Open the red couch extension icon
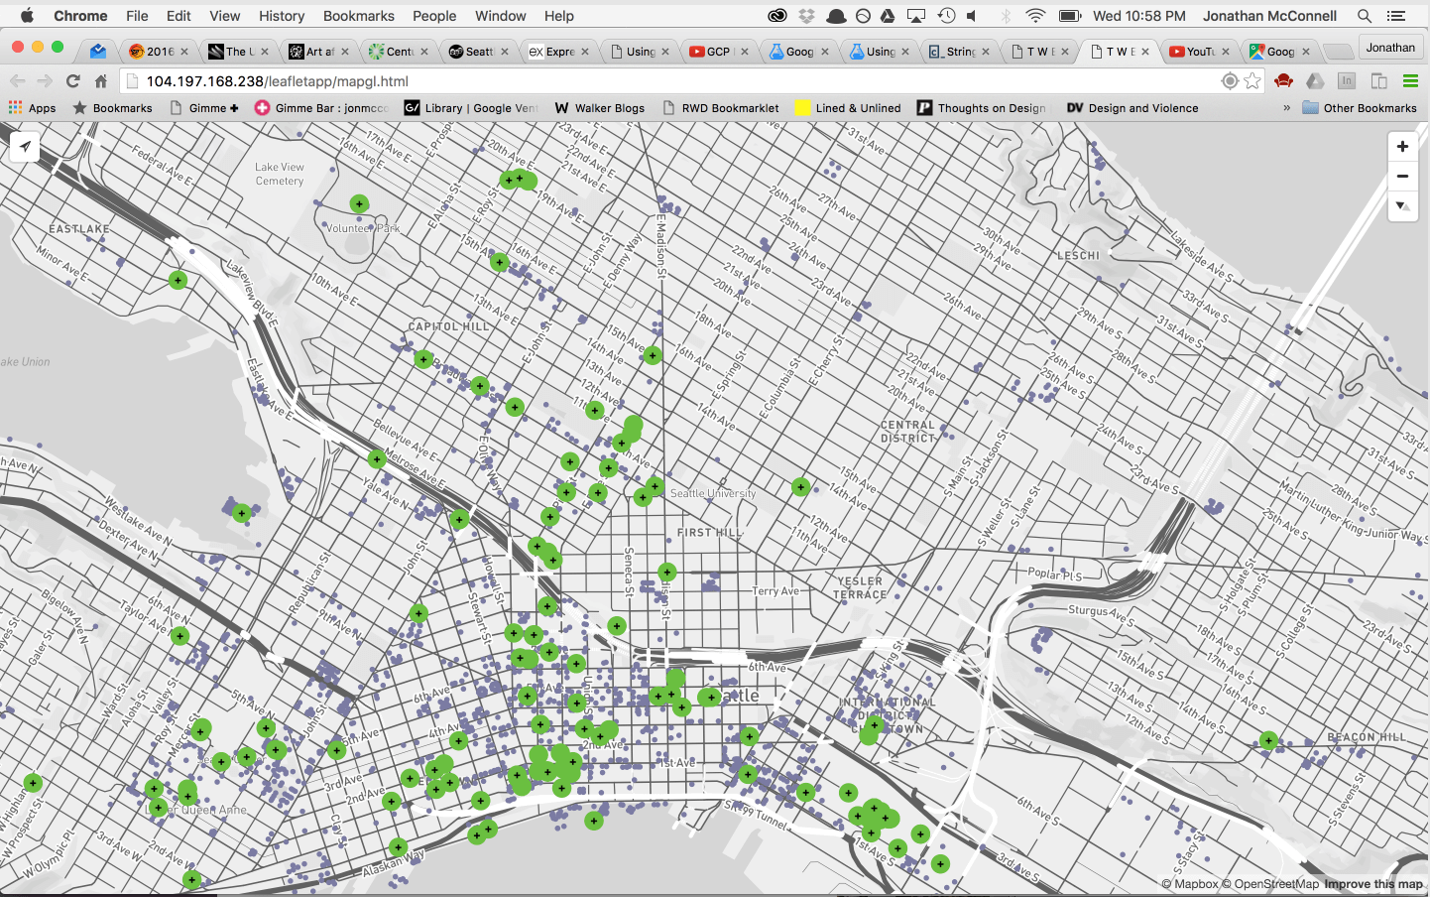The image size is (1430, 897). pyautogui.click(x=1284, y=81)
